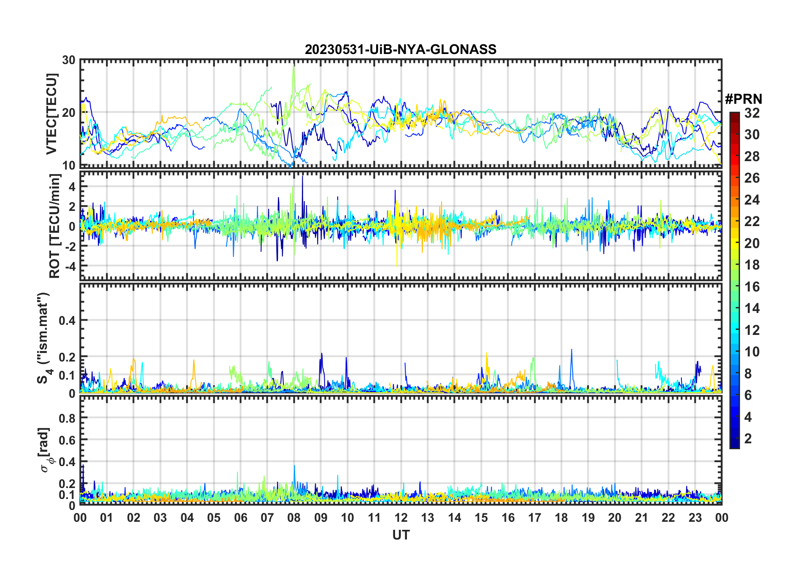This screenshot has height=561, width=802.
Task: Select the "20" tick on the VTEC axis
Action: coord(69,113)
